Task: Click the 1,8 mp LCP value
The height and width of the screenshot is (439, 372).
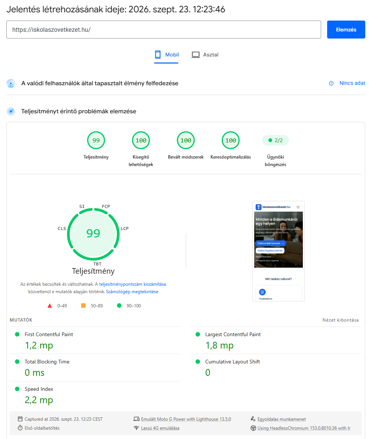Action: click(x=219, y=346)
